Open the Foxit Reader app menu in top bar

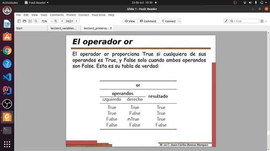pos(37,3)
